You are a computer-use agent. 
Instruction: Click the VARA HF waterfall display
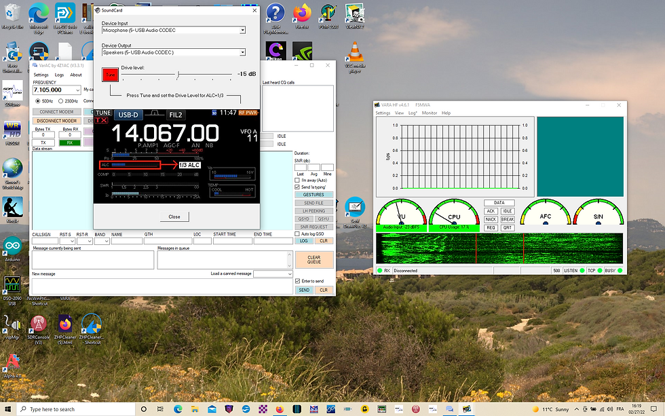(499, 248)
